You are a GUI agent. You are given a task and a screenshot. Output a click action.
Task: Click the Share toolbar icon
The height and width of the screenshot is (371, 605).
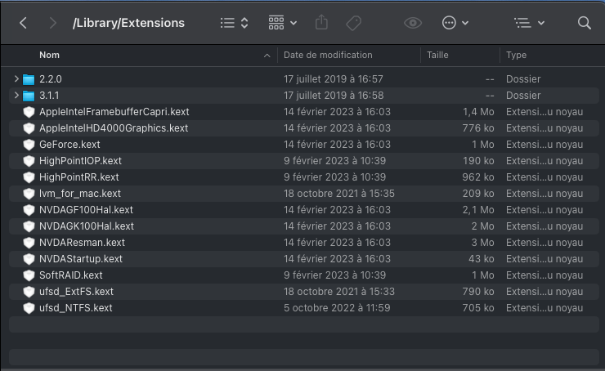pos(321,22)
